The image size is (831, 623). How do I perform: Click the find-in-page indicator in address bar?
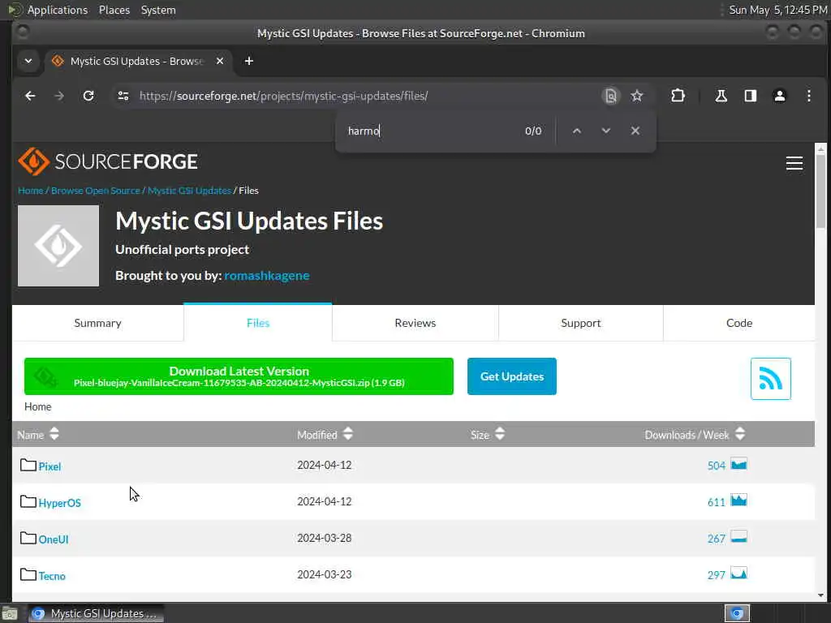610,96
